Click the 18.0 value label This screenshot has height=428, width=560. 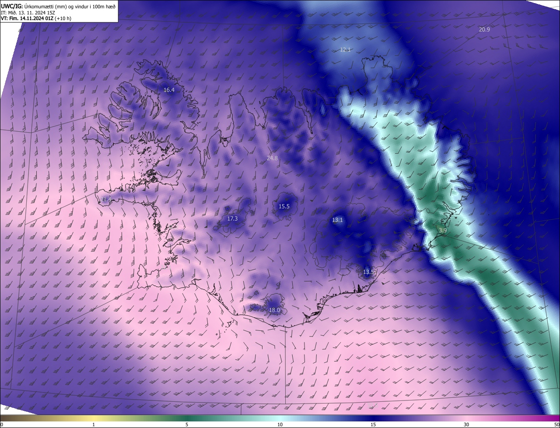pos(274,310)
